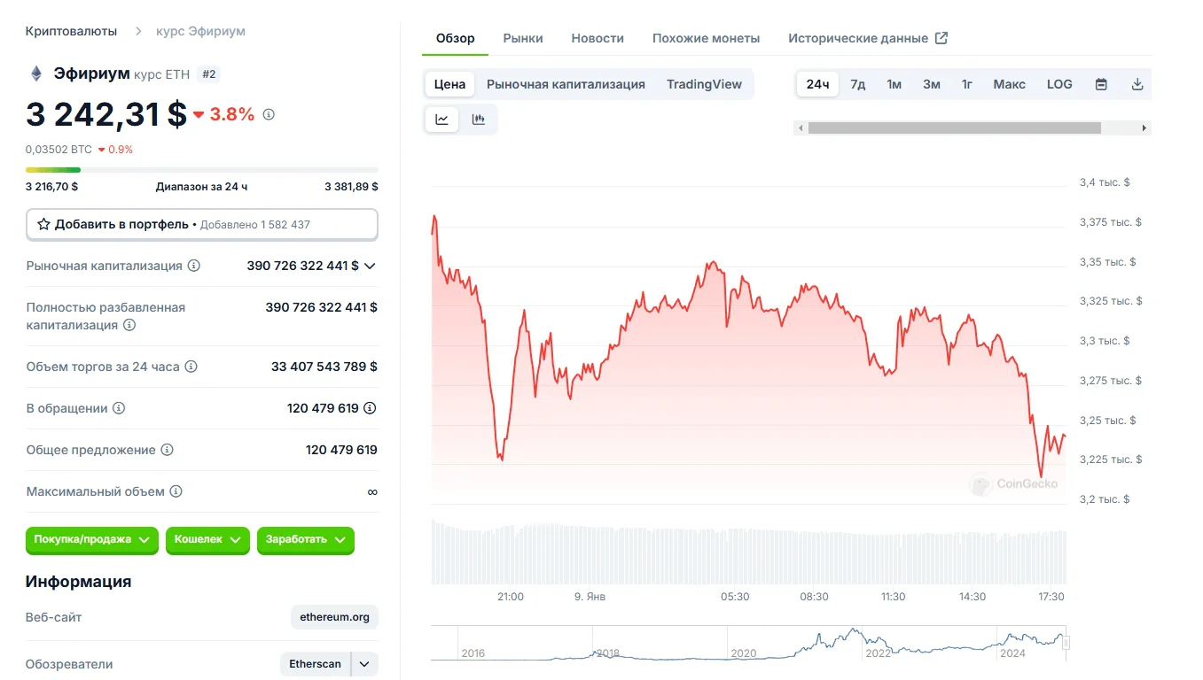Image resolution: width=1203 pixels, height=680 pixels.
Task: Click info icon beside Рыночная капитализация
Action: coord(194,266)
